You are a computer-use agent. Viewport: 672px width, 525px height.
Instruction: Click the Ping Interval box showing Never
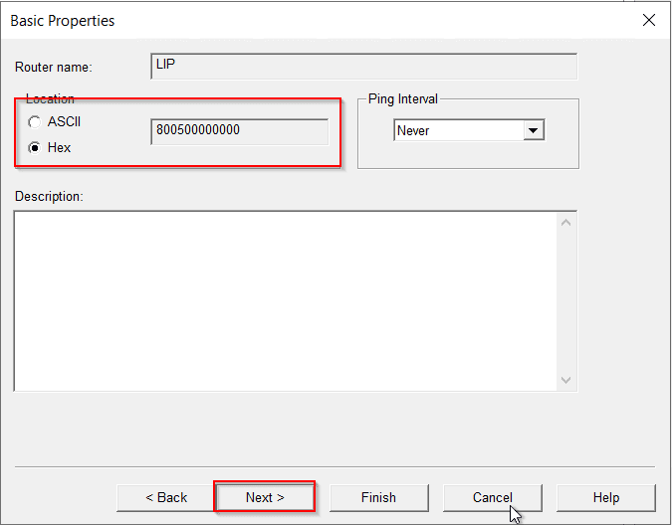458,130
